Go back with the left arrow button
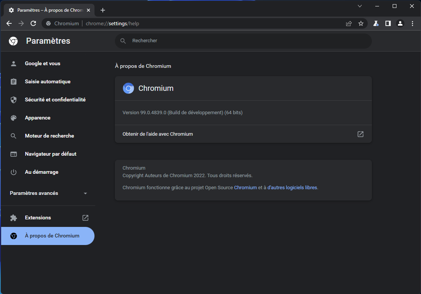Viewport: 421px width, 294px height. (9, 24)
